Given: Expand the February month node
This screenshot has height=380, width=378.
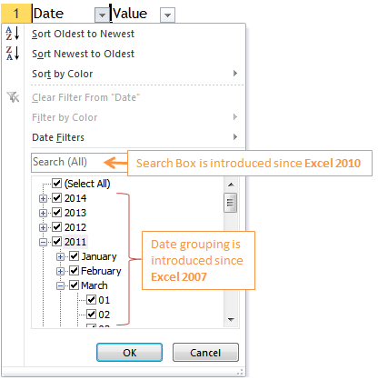Looking at the screenshot, I should (60, 272).
